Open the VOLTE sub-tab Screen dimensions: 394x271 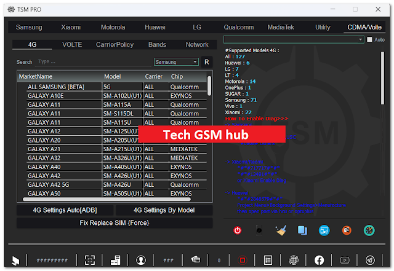(72, 44)
